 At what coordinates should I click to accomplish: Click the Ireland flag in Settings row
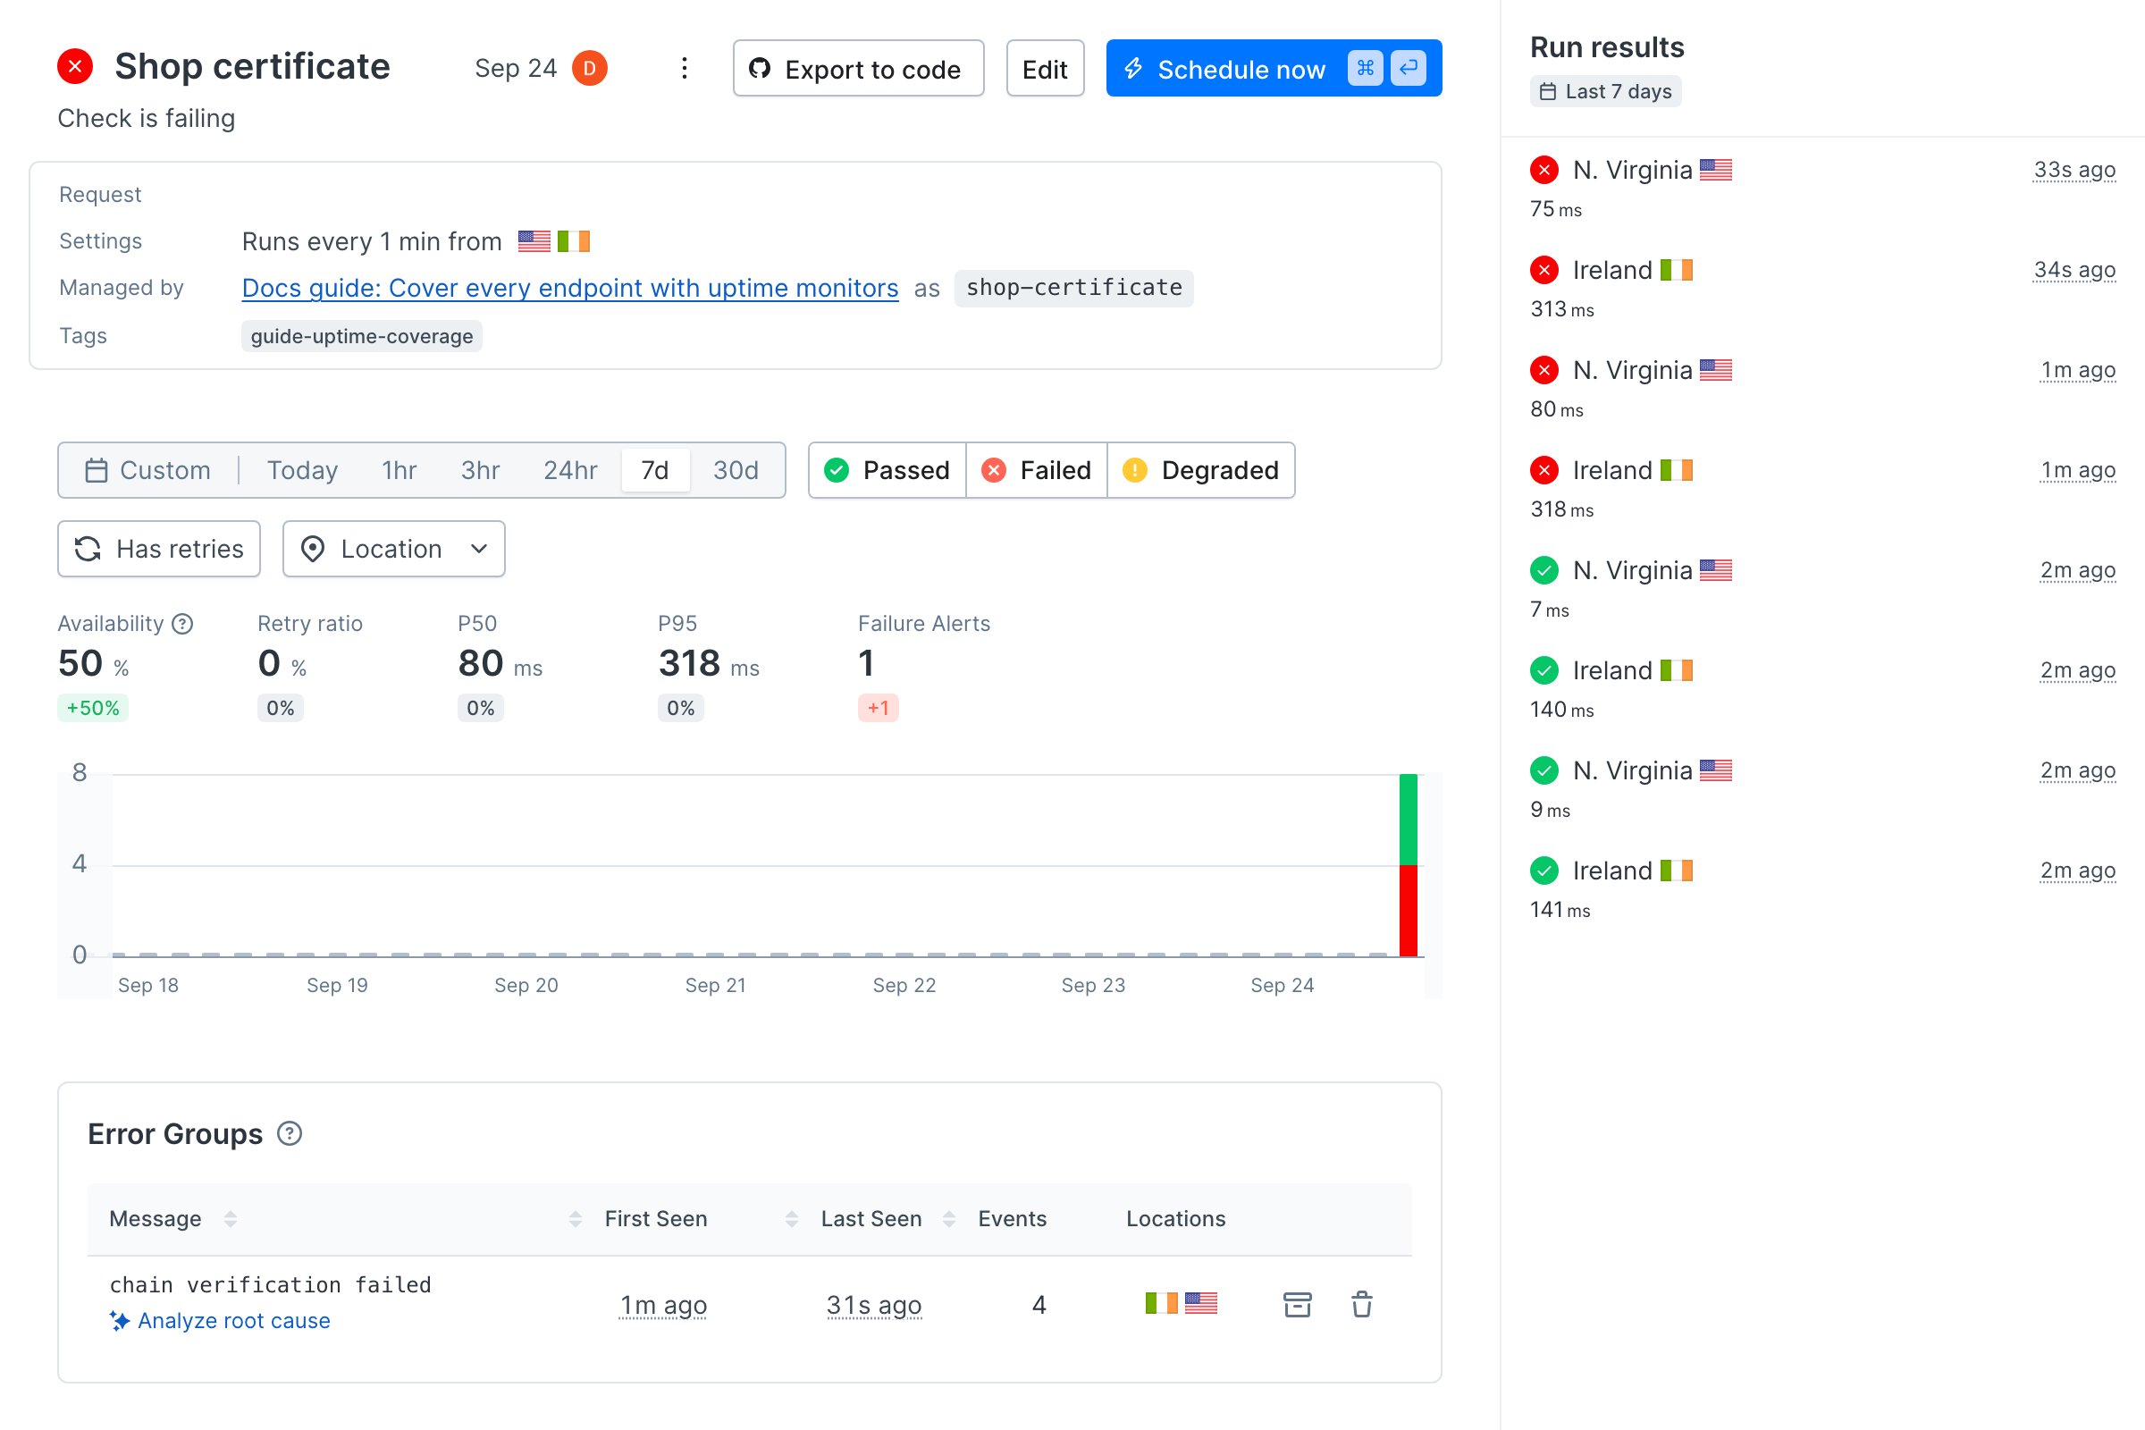tap(574, 241)
